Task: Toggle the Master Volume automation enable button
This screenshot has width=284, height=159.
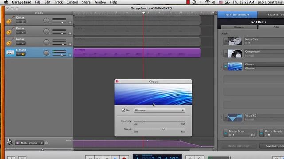Action: click(x=18, y=143)
